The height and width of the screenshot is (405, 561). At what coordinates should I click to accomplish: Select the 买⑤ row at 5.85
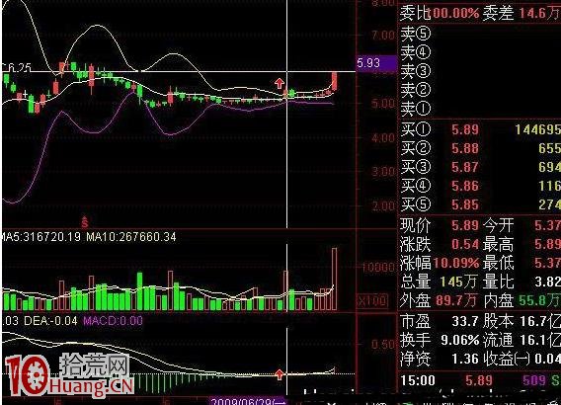click(480, 204)
